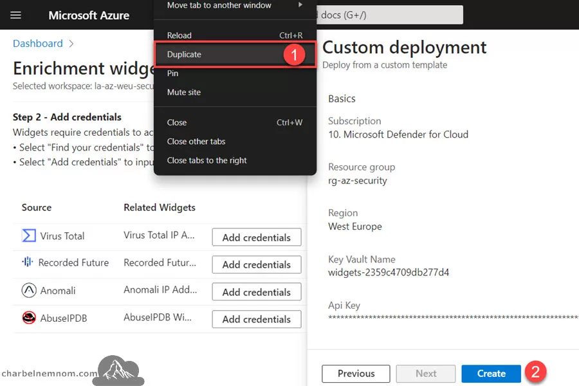Add credentials for Virus Total
Image resolution: width=579 pixels, height=386 pixels.
(257, 237)
